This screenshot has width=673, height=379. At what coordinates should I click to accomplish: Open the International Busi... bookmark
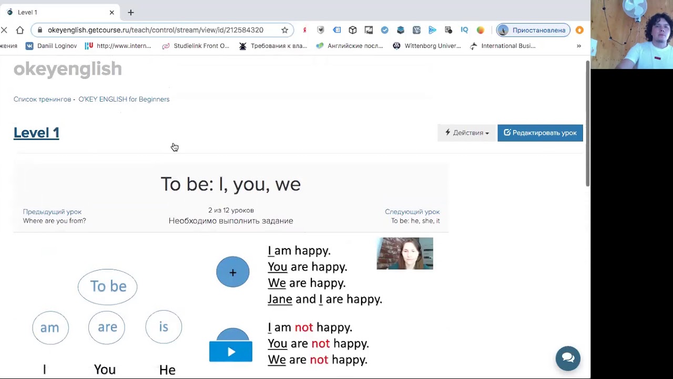click(503, 46)
